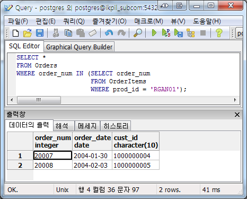Open a file with the folder icon
The height and width of the screenshot is (199, 247).
pos(28,33)
